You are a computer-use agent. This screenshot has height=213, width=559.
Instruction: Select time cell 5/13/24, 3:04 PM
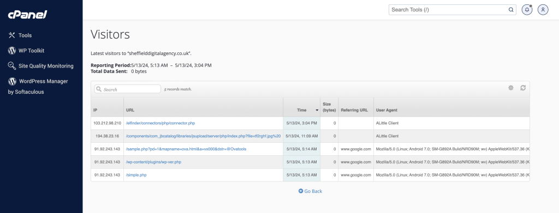[301, 123]
